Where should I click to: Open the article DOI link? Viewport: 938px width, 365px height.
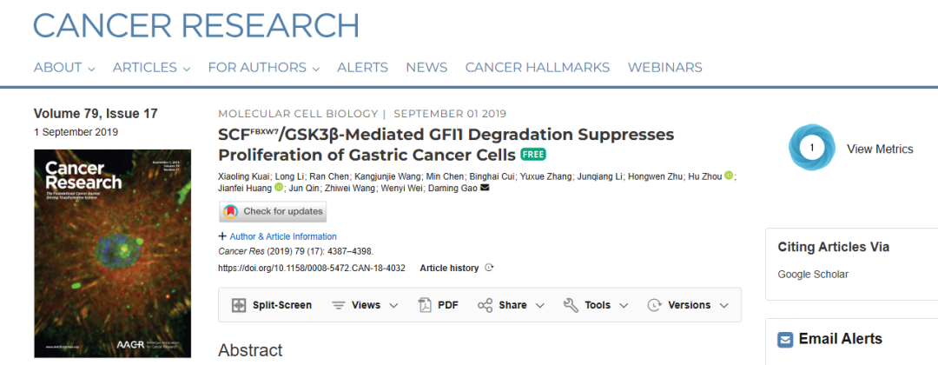[312, 268]
